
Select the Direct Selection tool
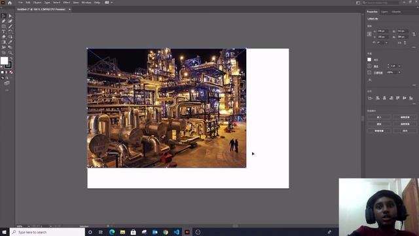(10, 16)
